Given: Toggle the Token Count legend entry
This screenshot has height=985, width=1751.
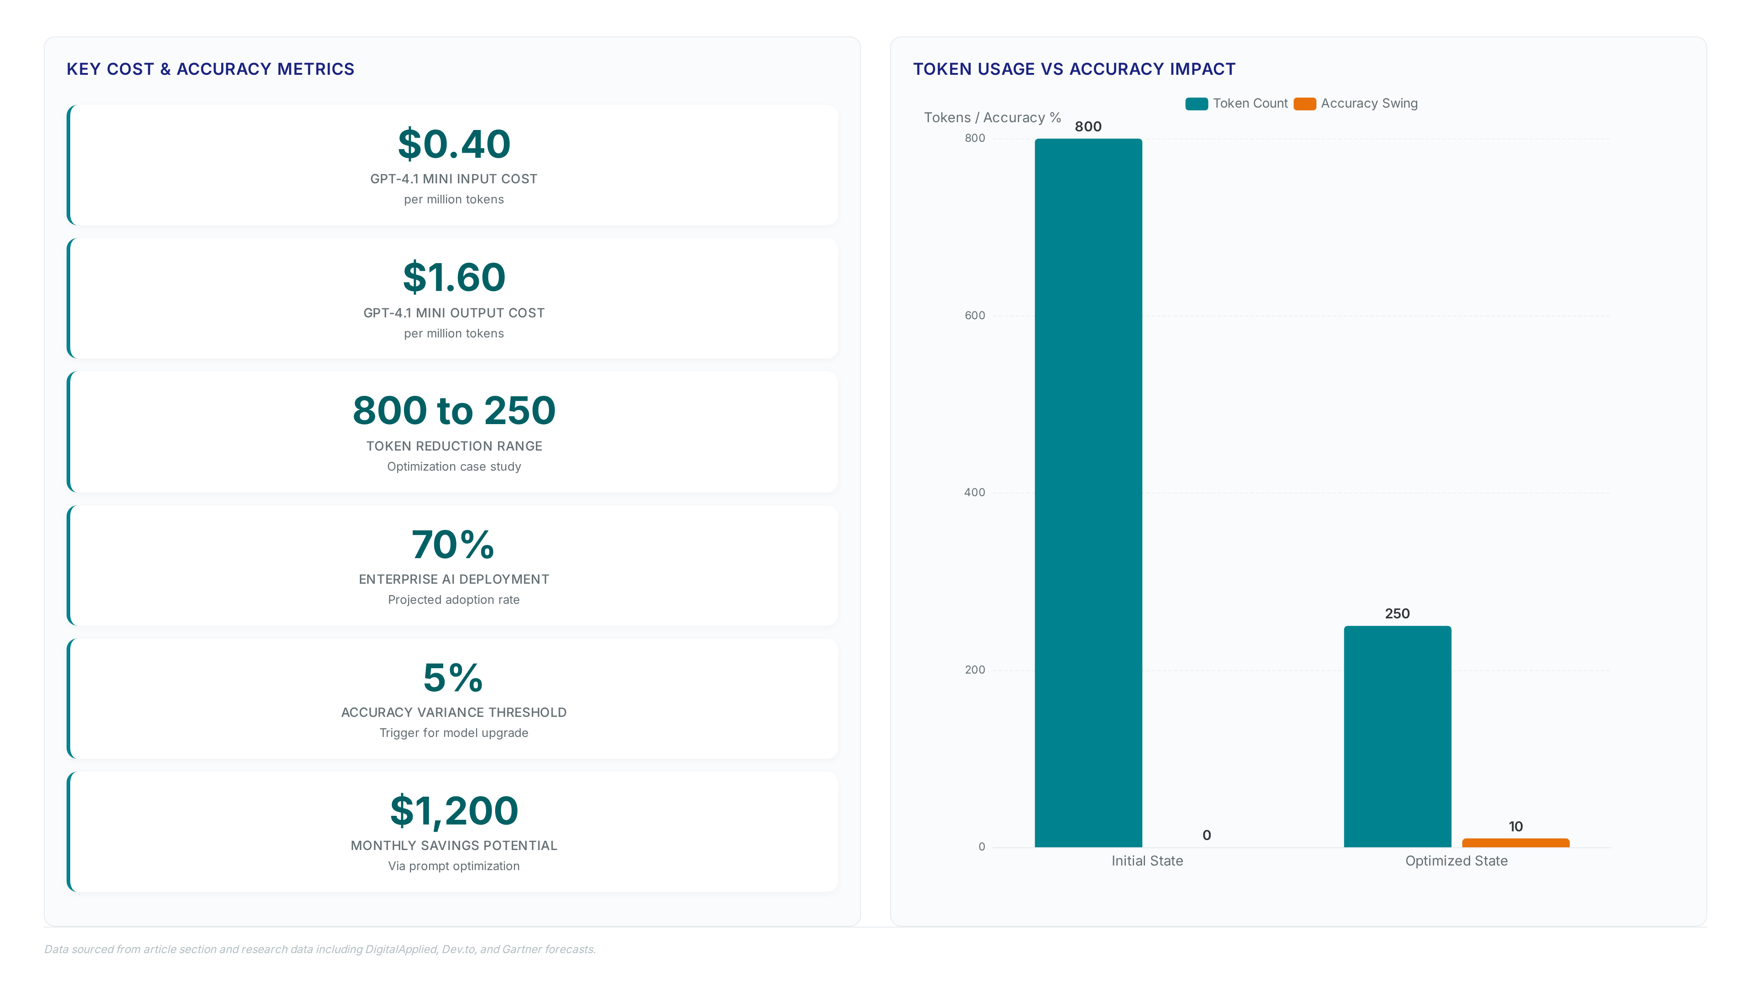Looking at the screenshot, I should (x=1236, y=104).
